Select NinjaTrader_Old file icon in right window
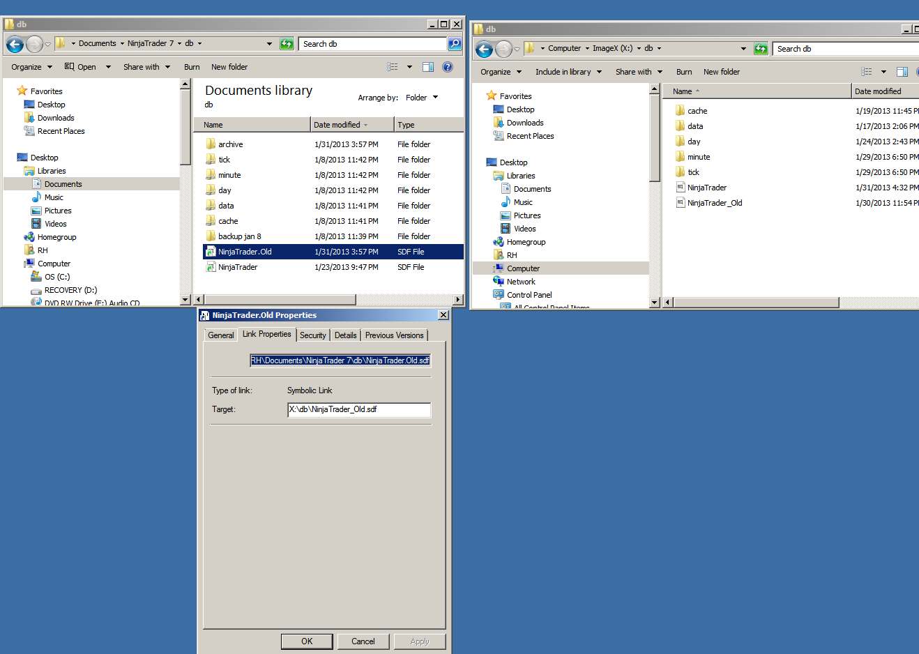The height and width of the screenshot is (654, 919). point(680,203)
